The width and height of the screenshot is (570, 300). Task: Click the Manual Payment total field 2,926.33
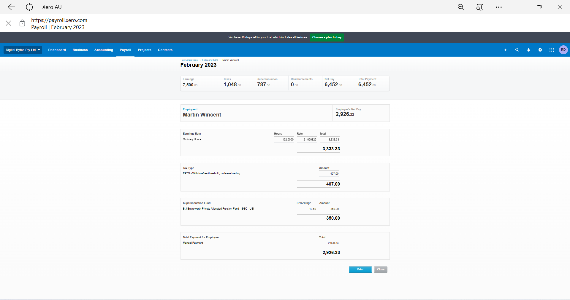[329, 243]
